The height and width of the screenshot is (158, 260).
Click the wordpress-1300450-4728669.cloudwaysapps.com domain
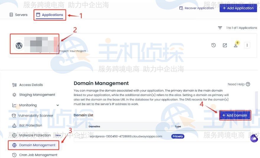pos(126,136)
